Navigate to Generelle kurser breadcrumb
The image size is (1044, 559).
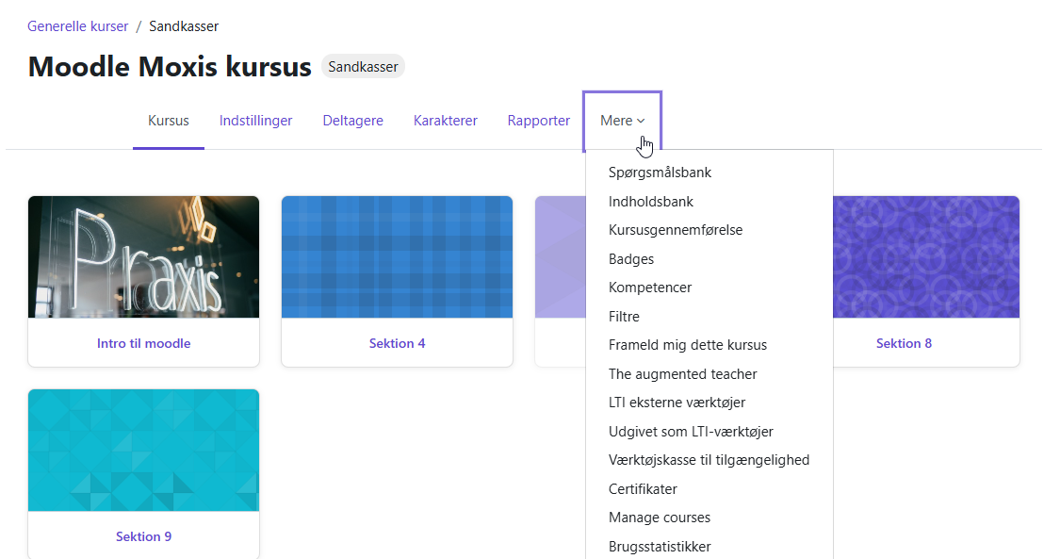coord(78,26)
